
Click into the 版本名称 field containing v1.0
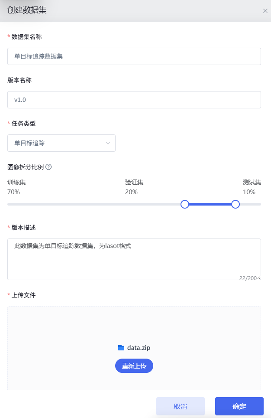(x=134, y=100)
